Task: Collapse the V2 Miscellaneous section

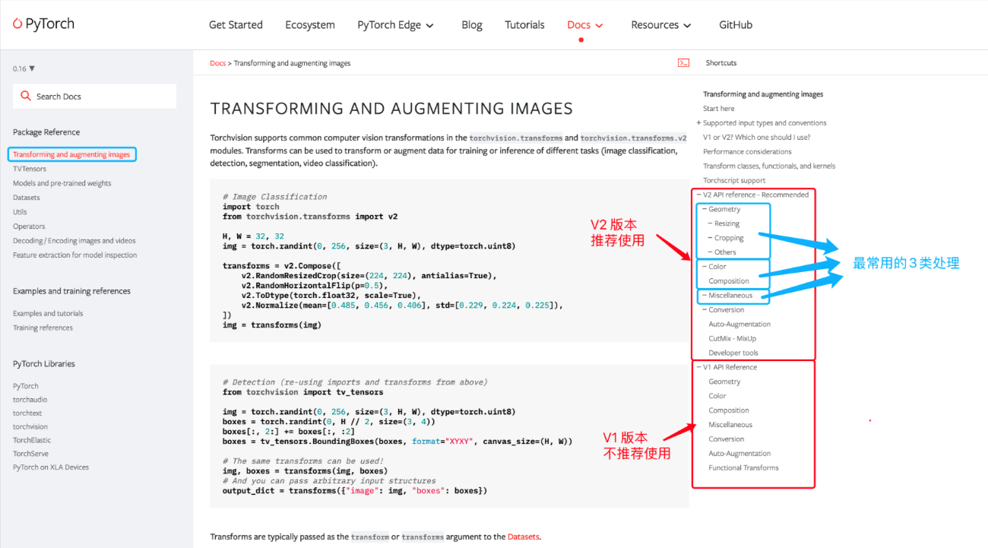Action: click(705, 296)
